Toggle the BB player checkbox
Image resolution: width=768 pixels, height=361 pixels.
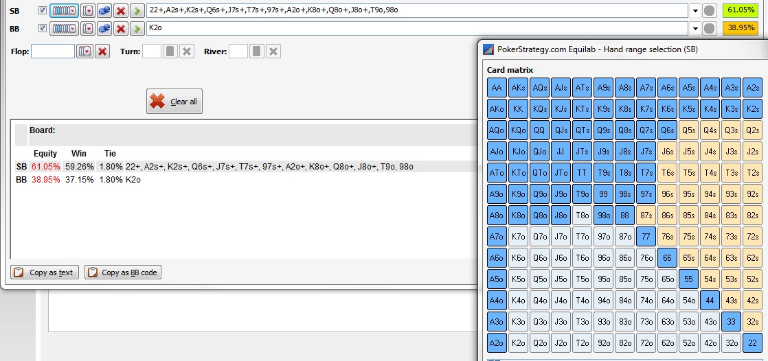coord(43,28)
